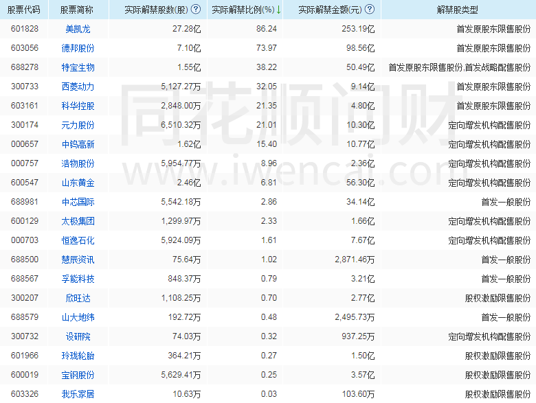The image size is (536, 403).
Task: Select stock code 300733
Action: (25, 86)
